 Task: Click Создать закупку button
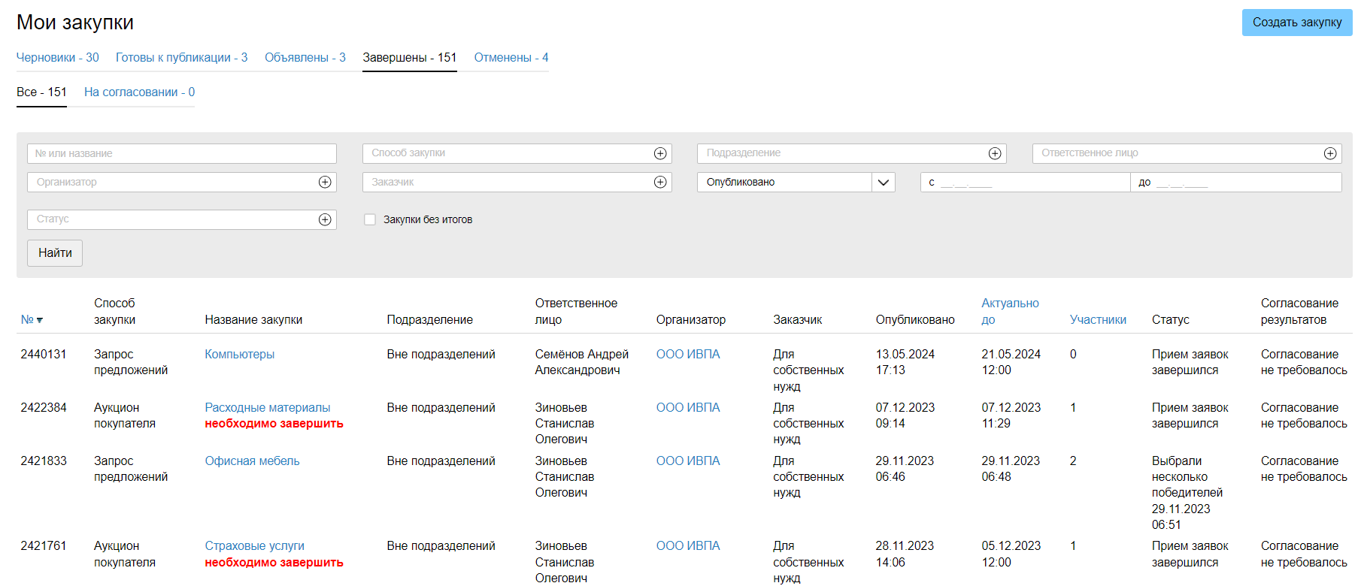1296,23
